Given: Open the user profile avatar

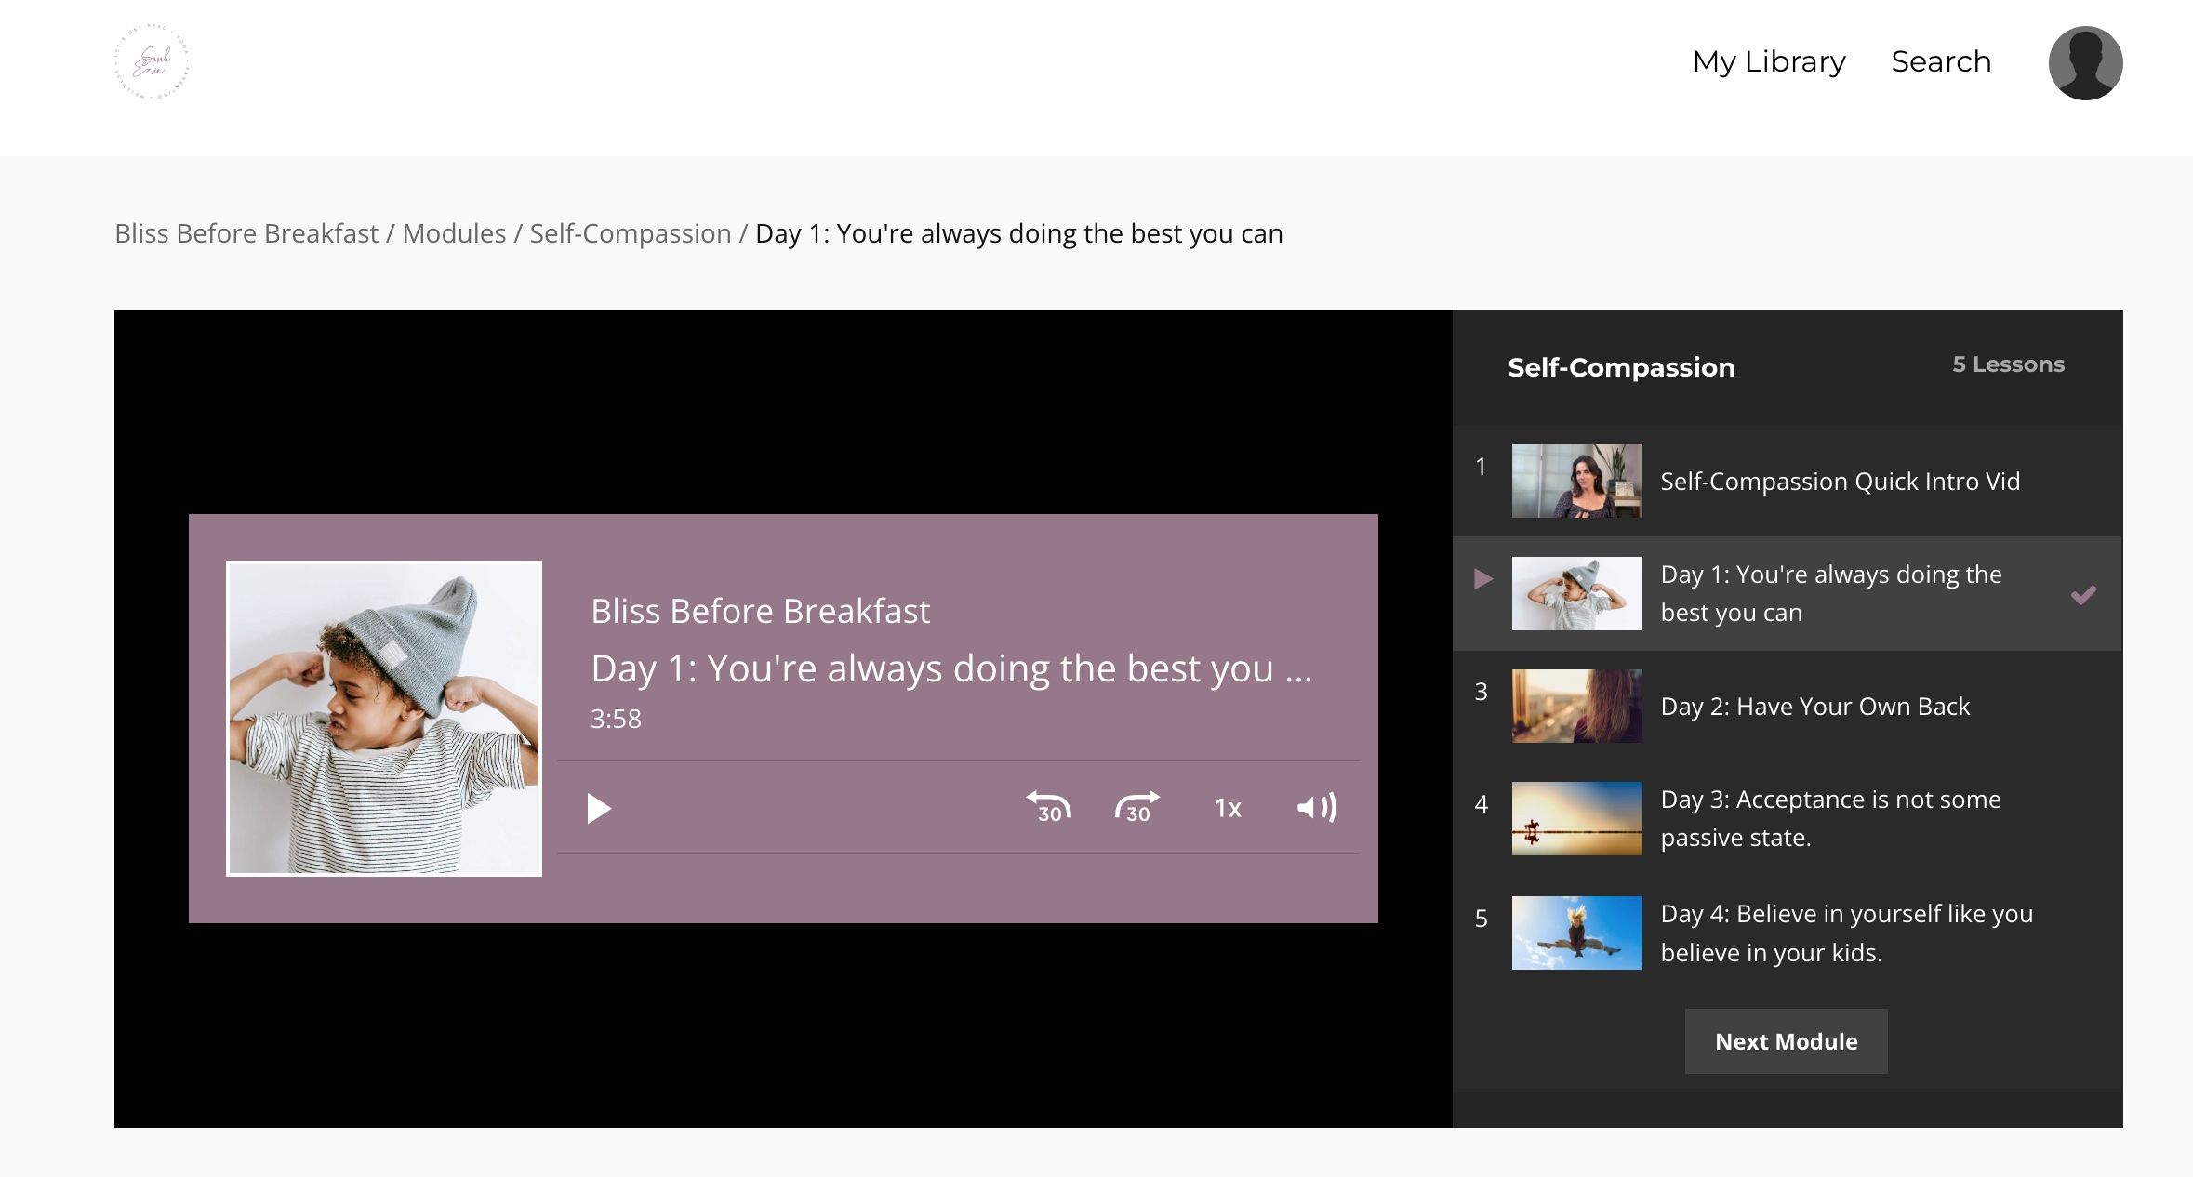Looking at the screenshot, I should [2084, 62].
